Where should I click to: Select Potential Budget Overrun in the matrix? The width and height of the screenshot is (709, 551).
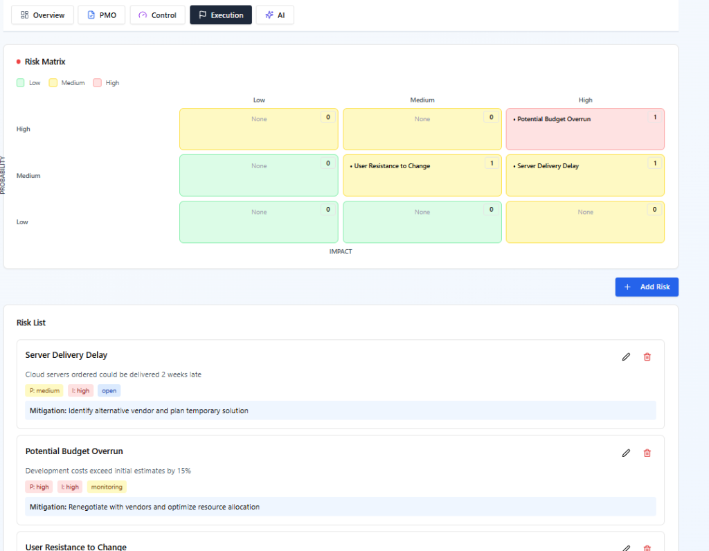(x=553, y=119)
